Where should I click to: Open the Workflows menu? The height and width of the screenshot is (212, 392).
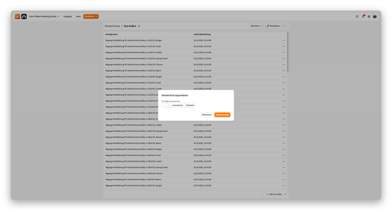click(91, 16)
